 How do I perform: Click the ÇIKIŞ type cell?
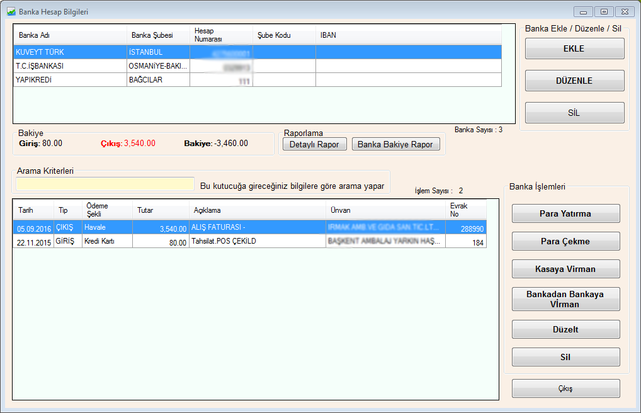point(68,227)
